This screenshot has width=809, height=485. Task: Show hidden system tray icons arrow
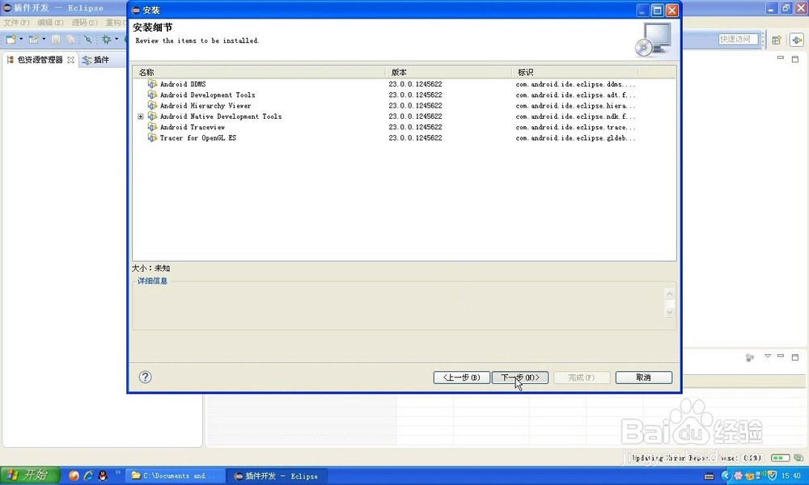726,476
